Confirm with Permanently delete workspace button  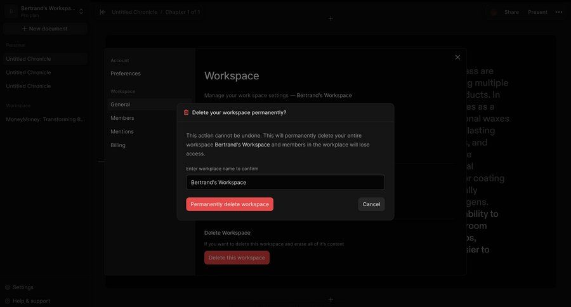click(x=230, y=204)
